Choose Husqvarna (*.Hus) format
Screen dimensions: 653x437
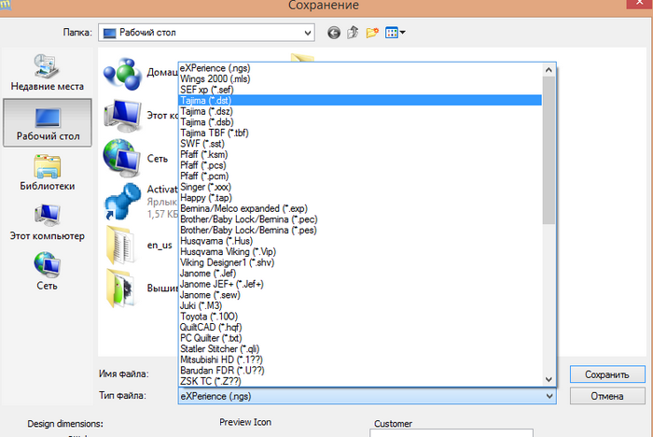click(x=360, y=241)
